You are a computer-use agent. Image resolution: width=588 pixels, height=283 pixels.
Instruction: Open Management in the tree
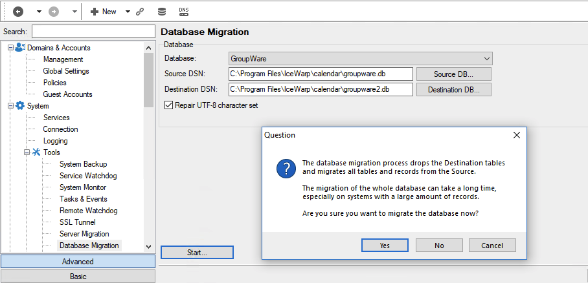click(63, 59)
